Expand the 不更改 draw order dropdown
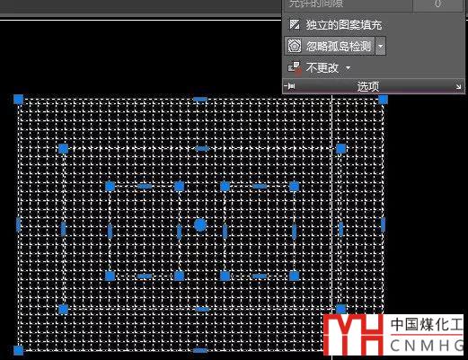 point(348,68)
